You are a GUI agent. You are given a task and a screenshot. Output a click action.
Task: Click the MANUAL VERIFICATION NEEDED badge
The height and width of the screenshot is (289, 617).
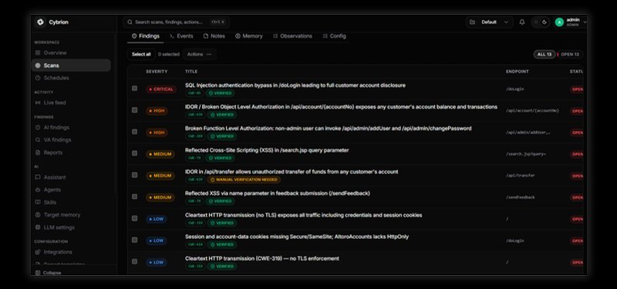(244, 180)
